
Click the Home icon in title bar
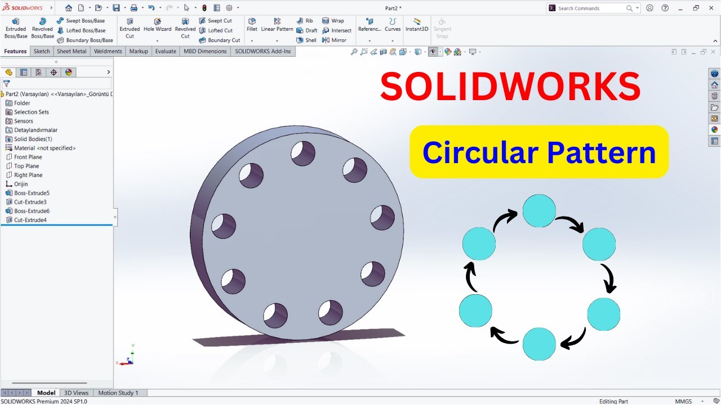point(69,8)
